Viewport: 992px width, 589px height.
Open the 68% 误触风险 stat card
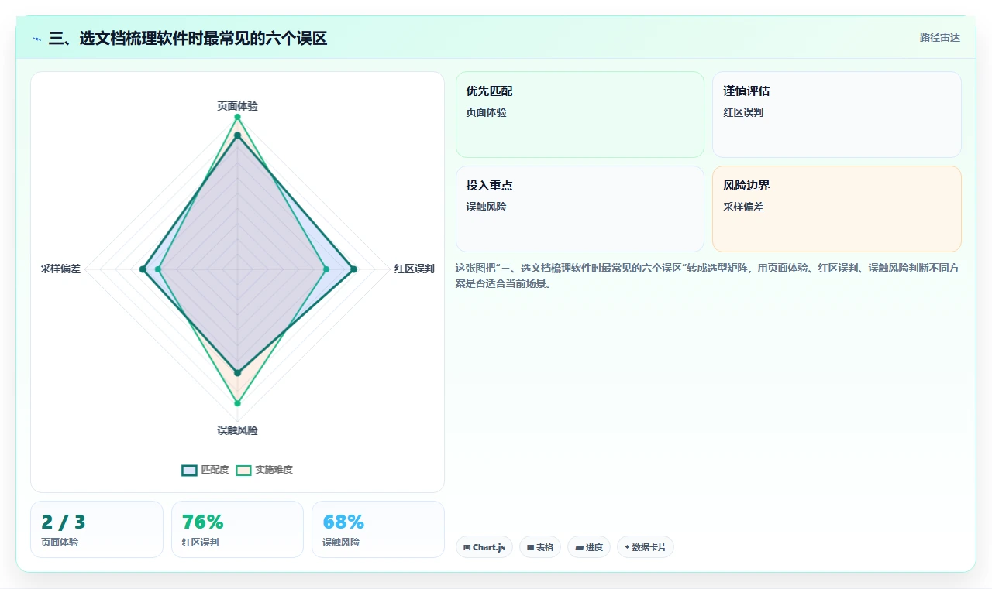click(378, 529)
